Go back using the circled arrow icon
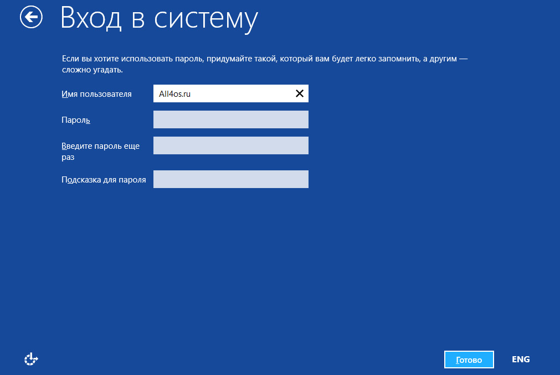The width and height of the screenshot is (560, 375). click(31, 17)
